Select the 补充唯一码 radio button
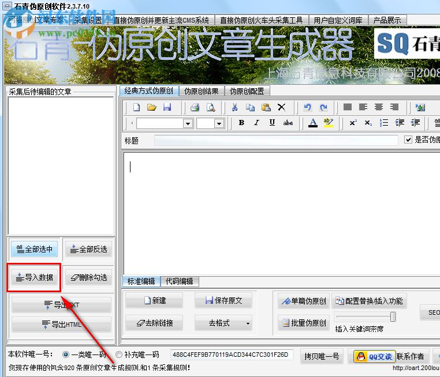The image size is (440, 377). 119,355
